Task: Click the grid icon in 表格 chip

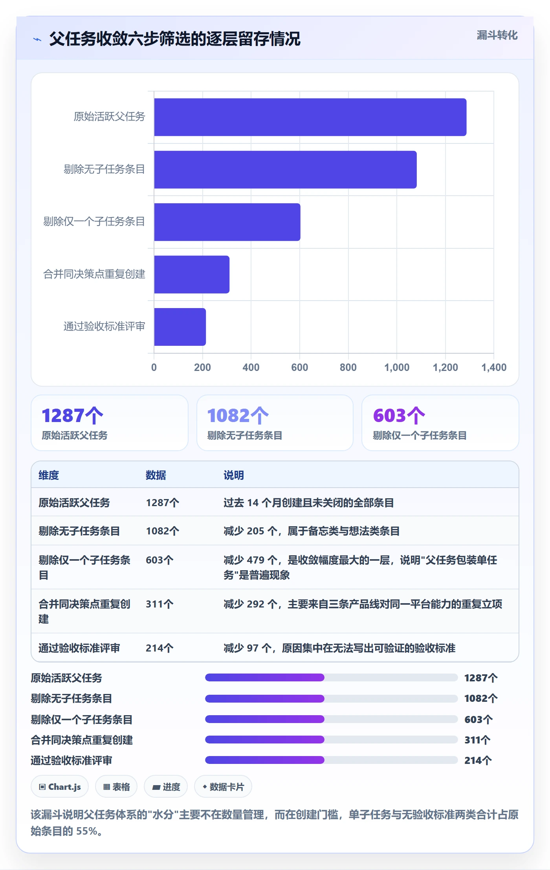Action: click(x=106, y=787)
